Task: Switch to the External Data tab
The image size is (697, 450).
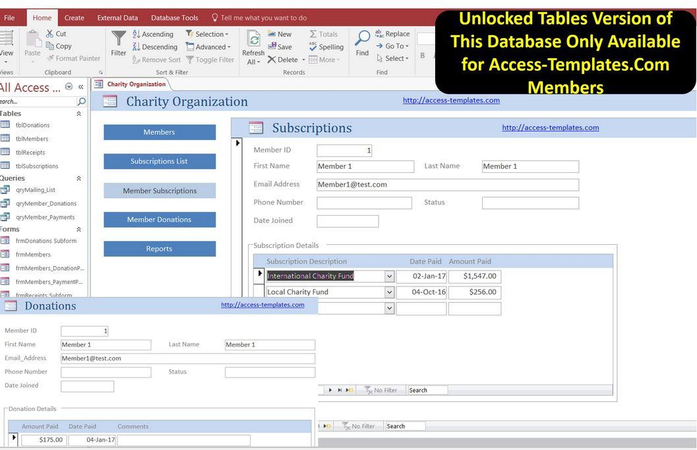Action: (117, 18)
